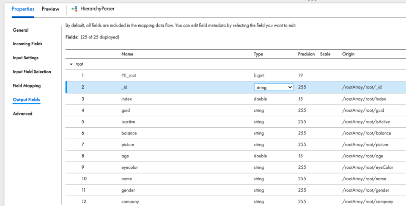
Task: Click row number 10
Action: point(84,179)
